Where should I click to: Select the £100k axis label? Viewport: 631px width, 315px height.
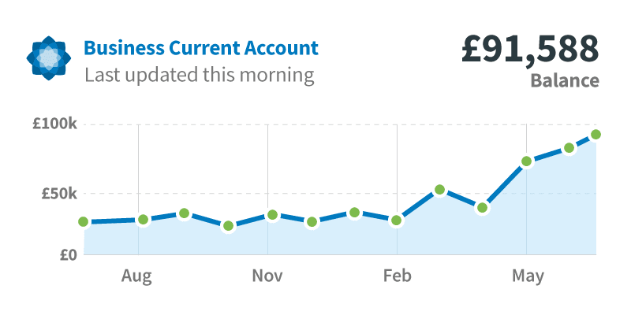pyautogui.click(x=54, y=124)
